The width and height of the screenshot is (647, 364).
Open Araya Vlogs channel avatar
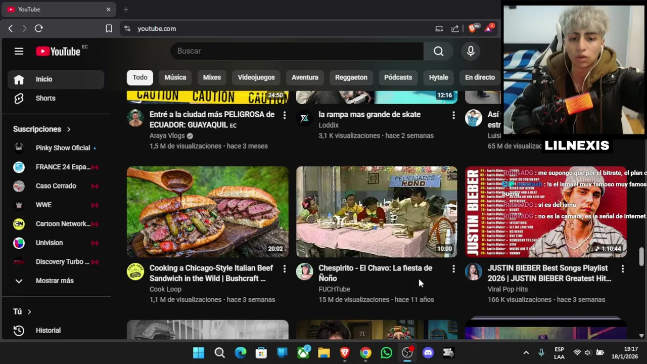pos(135,118)
